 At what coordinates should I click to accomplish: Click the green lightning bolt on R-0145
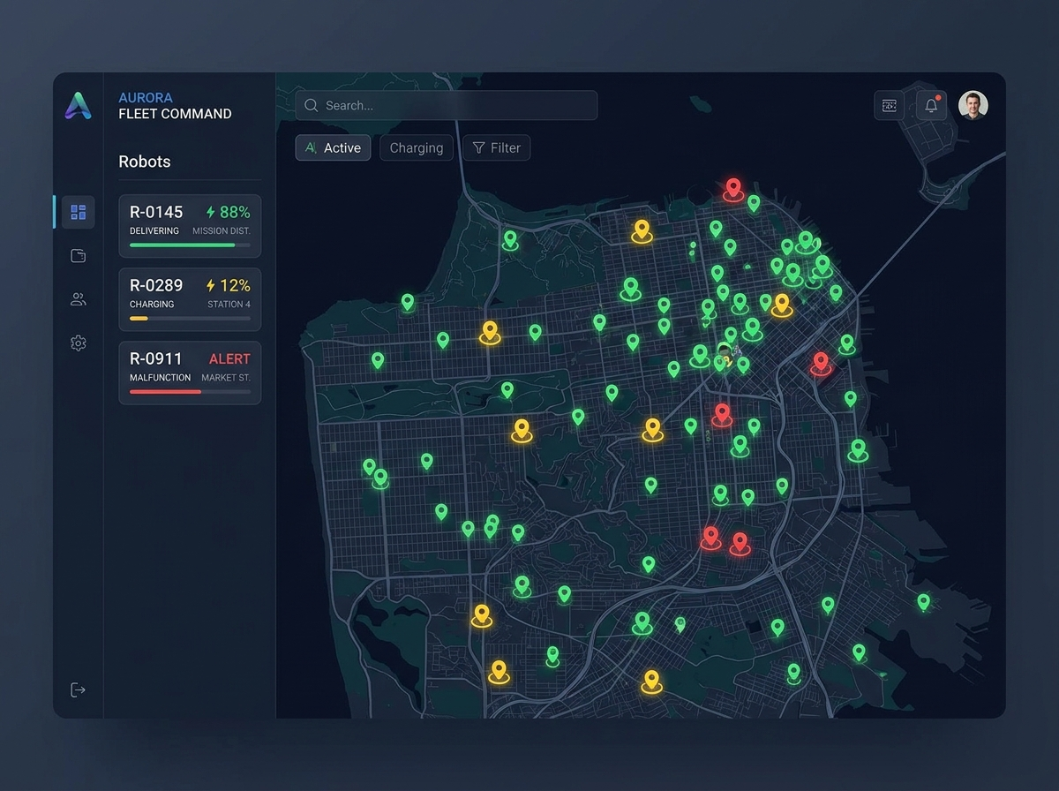click(x=210, y=212)
